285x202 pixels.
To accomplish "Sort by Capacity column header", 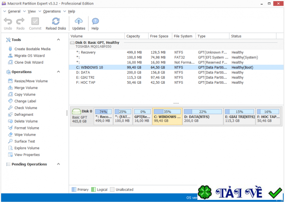I will click(x=136, y=36).
